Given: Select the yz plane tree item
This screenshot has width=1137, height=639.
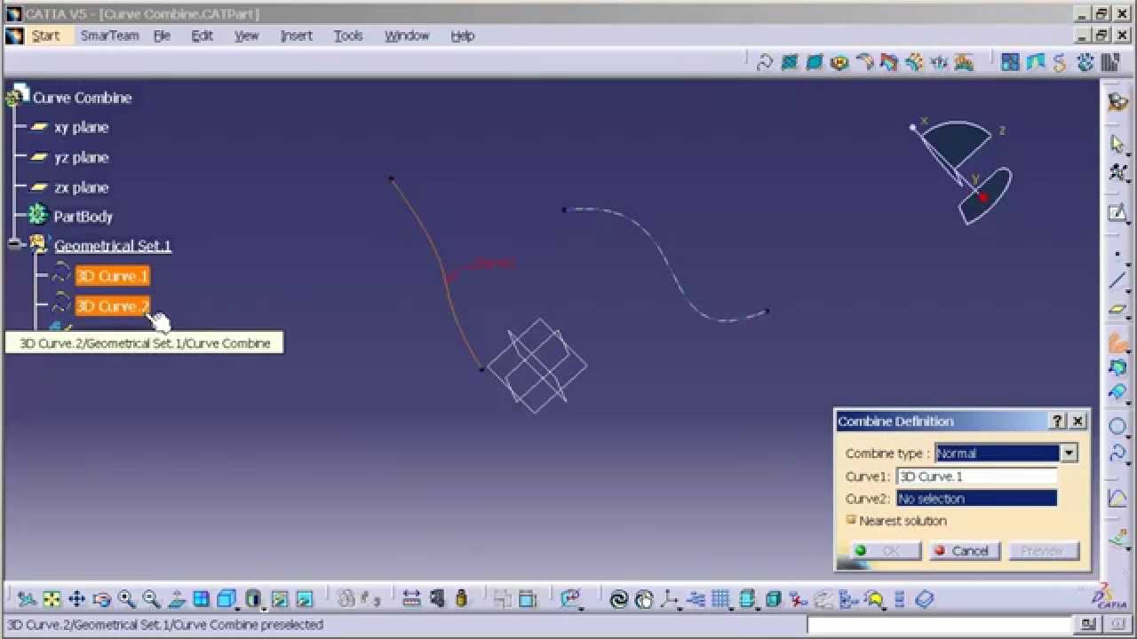Looking at the screenshot, I should (x=81, y=157).
